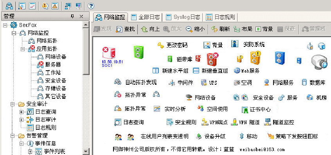Click the VPN 隧道 lock icon
Viewport: 331px width, 155px height.
(234, 122)
